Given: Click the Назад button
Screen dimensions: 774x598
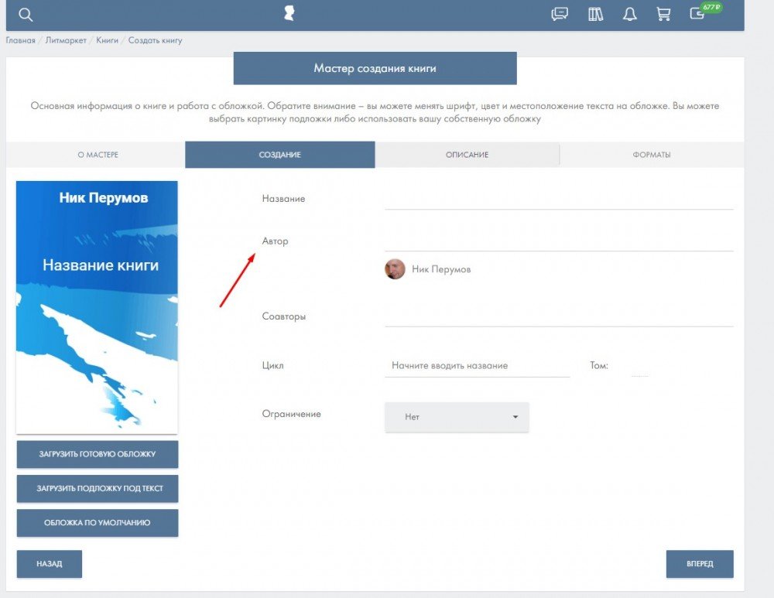Looking at the screenshot, I should point(49,564).
